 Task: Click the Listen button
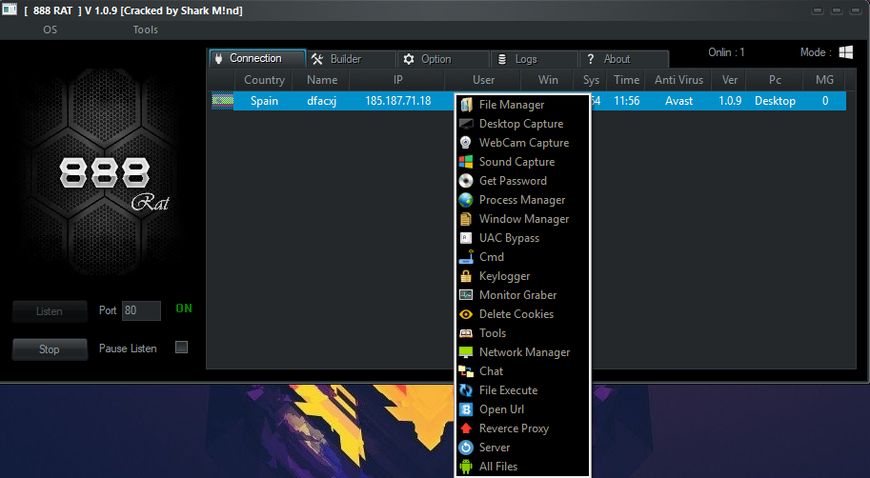[50, 311]
